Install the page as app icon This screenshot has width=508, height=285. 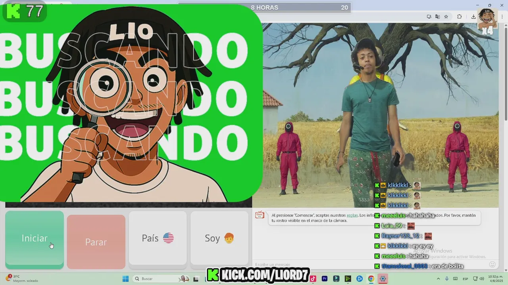[x=429, y=17]
